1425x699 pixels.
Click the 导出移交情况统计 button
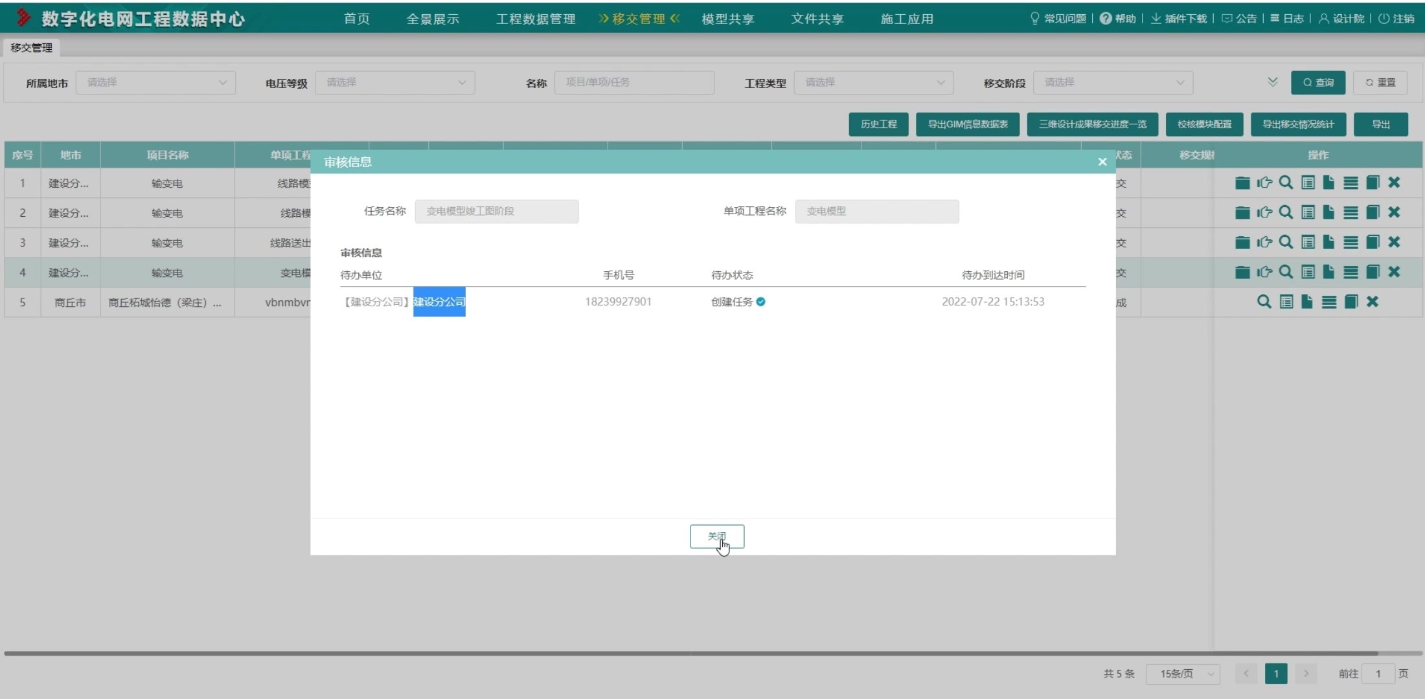[1298, 124]
